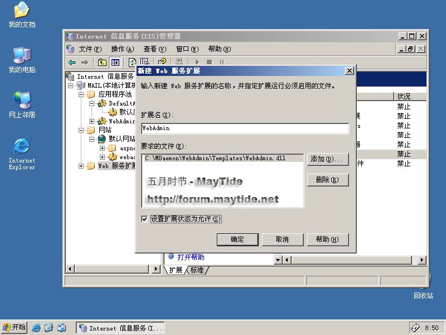Select the DefaultAppPool gear icon
The width and height of the screenshot is (446, 335).
(102, 103)
